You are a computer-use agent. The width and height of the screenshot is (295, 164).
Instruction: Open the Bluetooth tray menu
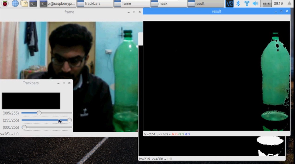click(x=238, y=3)
